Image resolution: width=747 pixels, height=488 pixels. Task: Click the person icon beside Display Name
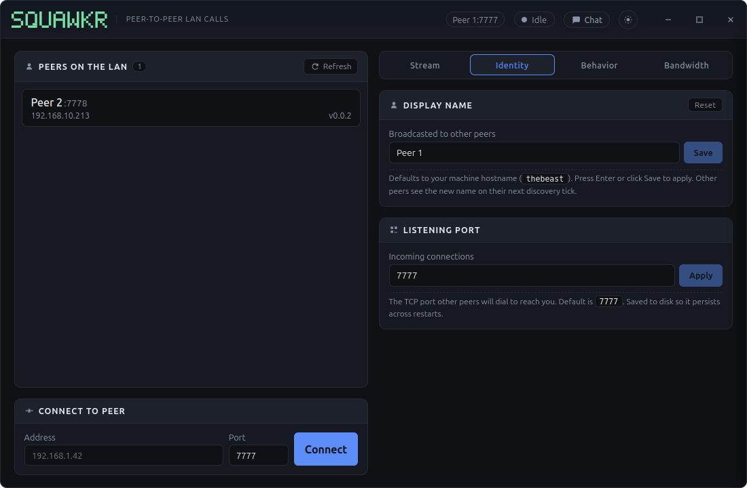393,105
